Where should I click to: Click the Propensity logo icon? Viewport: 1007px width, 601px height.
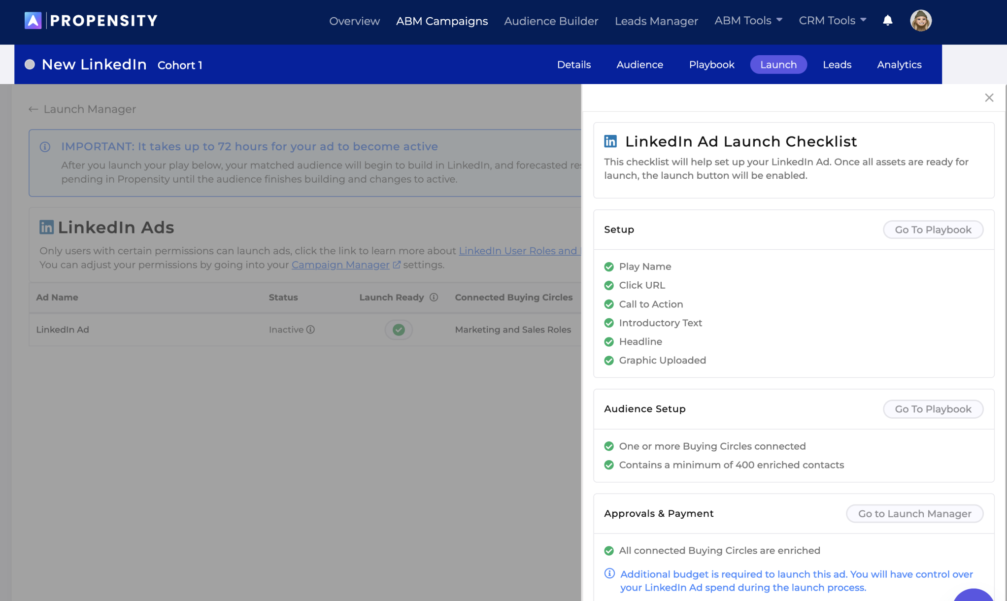coord(33,21)
